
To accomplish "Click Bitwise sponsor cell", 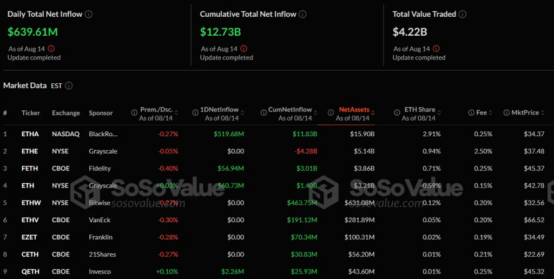I will coord(100,203).
